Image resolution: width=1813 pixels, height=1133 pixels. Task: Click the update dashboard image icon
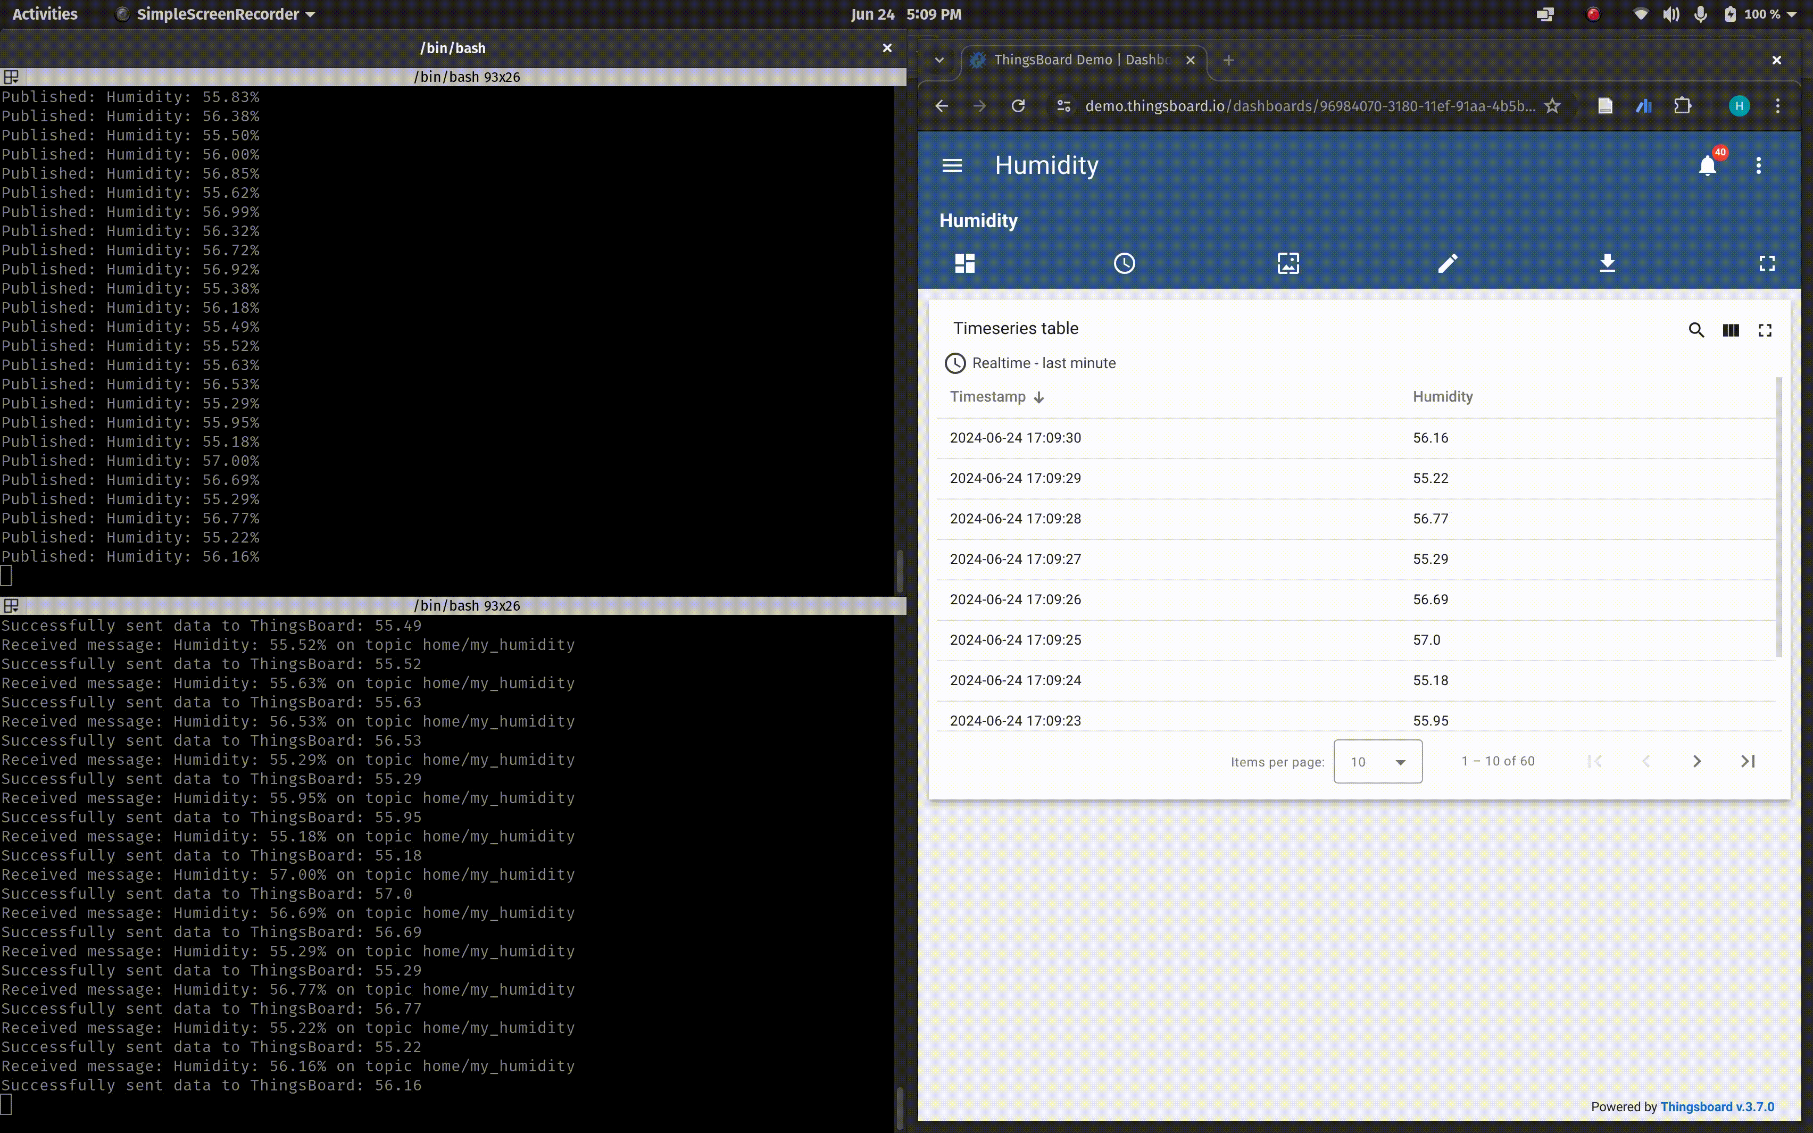(x=1288, y=263)
